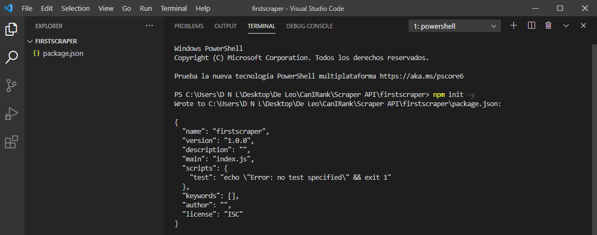This screenshot has width=597, height=235.
Task: Open the powershell terminal selector dropdown
Action: click(454, 26)
